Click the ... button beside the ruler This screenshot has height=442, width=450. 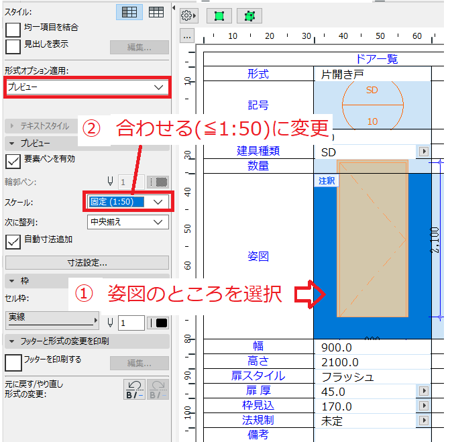point(187,36)
